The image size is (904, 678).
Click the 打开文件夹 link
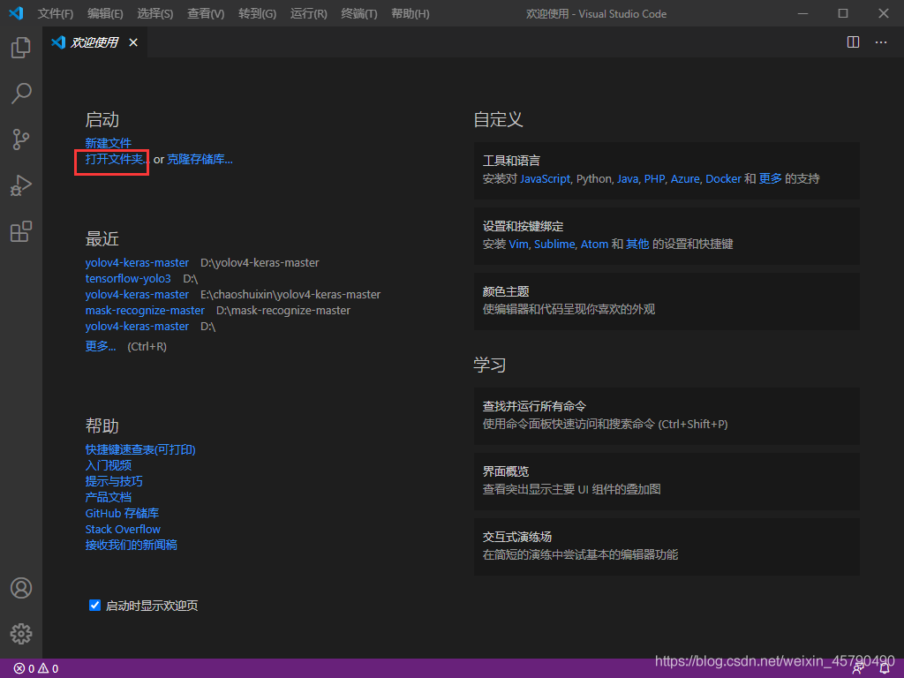point(117,159)
